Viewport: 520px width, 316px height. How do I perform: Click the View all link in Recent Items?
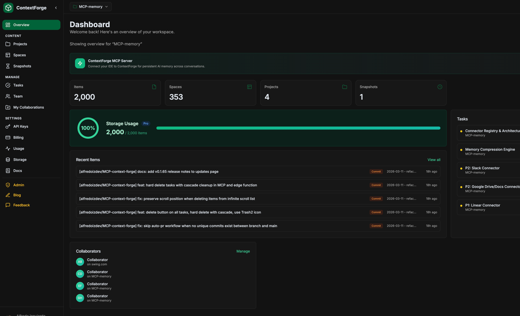pyautogui.click(x=434, y=159)
